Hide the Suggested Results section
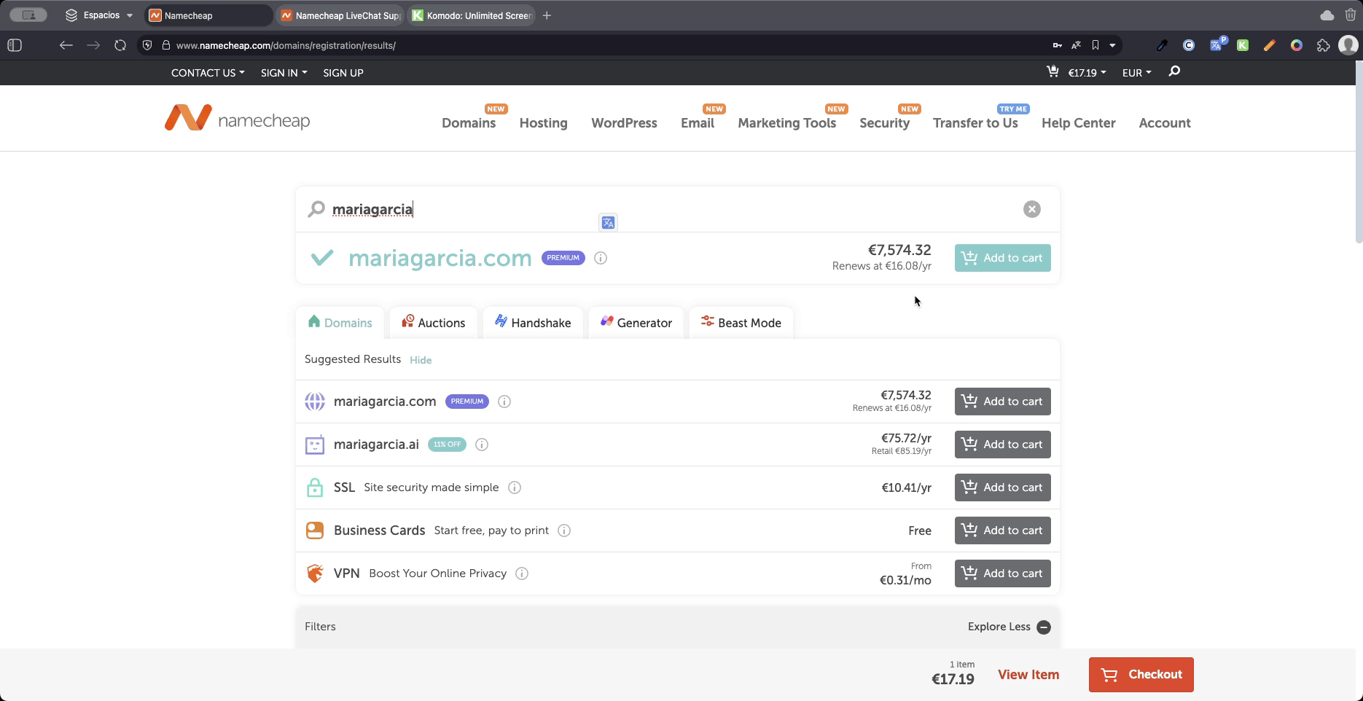Screen dimensions: 1363x701 (x=421, y=360)
